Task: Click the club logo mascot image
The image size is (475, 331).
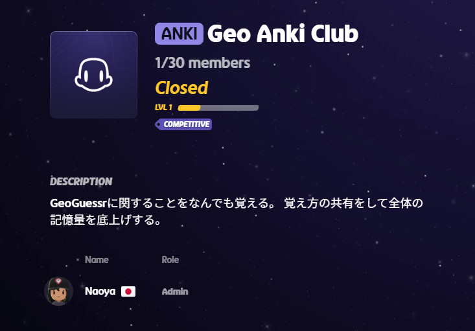Action: [x=93, y=74]
